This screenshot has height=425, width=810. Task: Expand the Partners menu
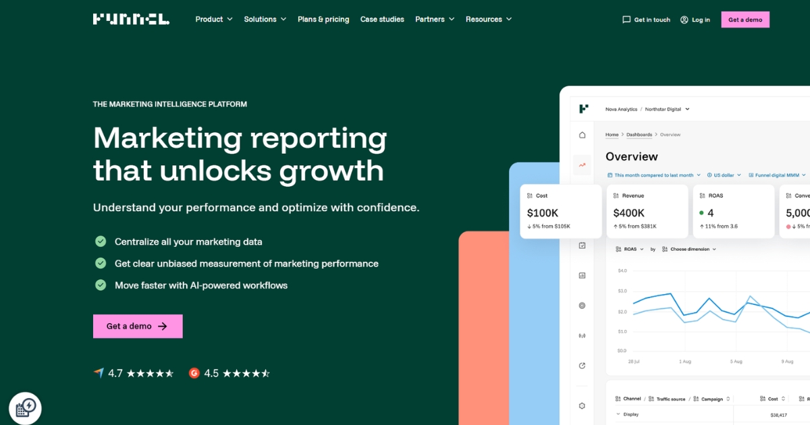(435, 20)
